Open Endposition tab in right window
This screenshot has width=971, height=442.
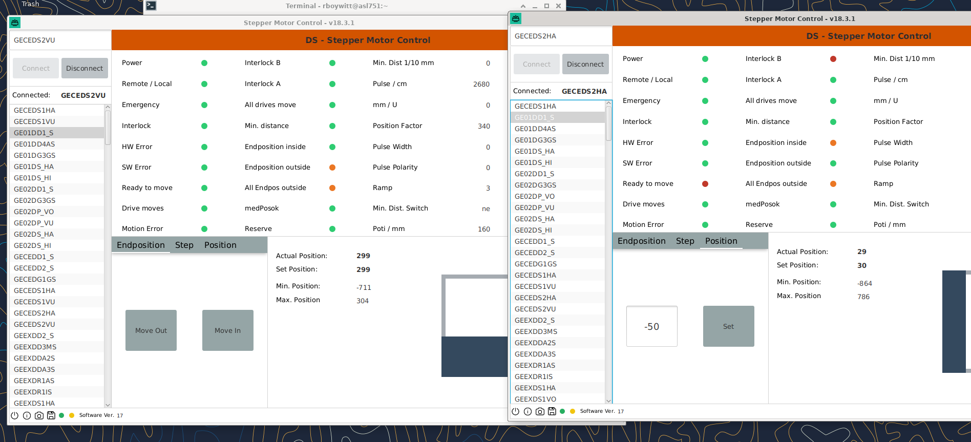642,241
